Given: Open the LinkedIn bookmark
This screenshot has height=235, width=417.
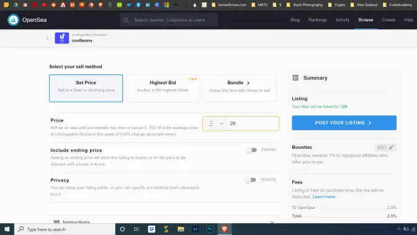Looking at the screenshot, I should point(148,5).
